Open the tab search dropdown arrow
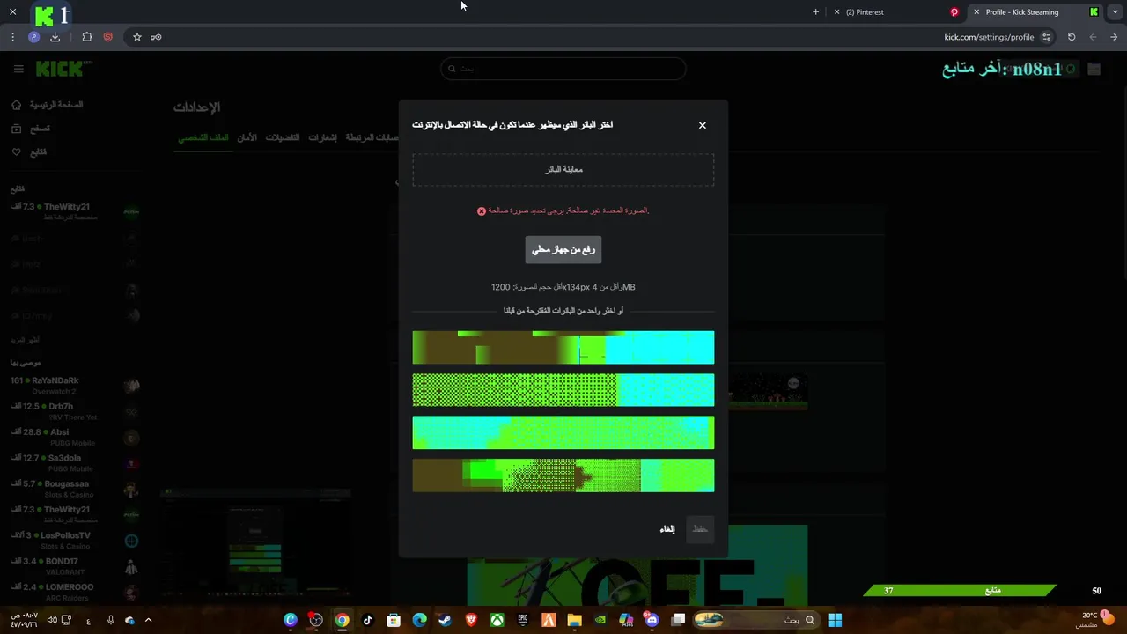This screenshot has width=1127, height=634. click(1114, 12)
